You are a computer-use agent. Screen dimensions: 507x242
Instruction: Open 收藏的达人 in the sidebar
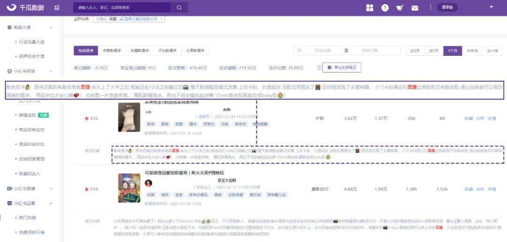tap(30, 174)
